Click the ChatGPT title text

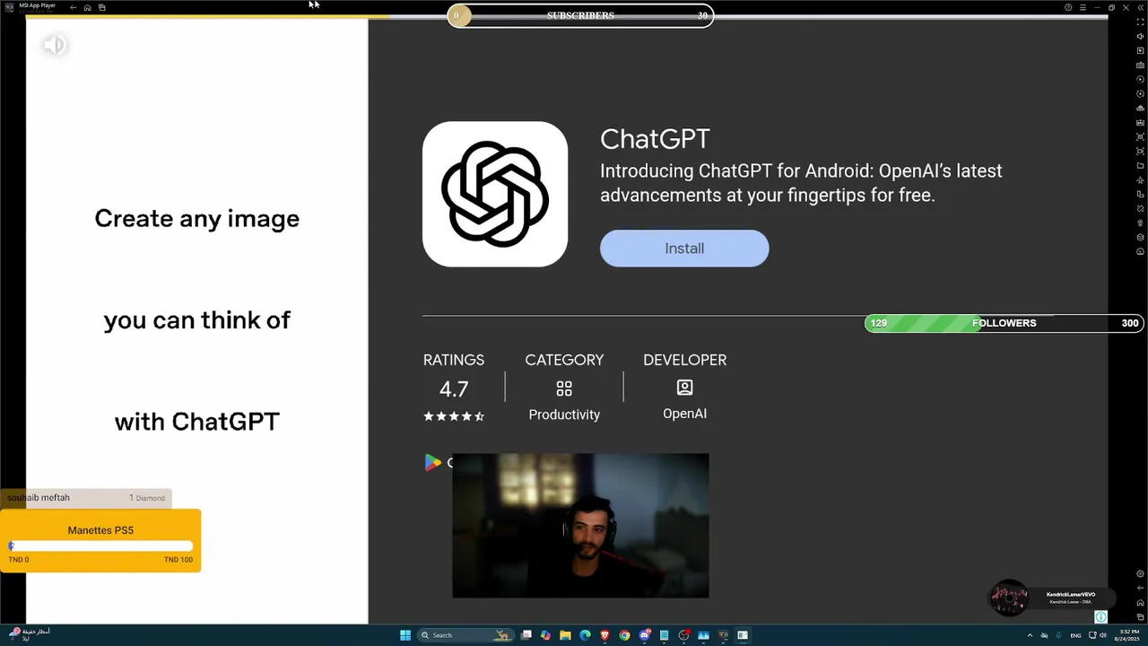[655, 139]
